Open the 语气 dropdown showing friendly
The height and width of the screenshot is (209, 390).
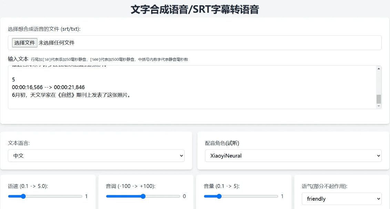point(342,199)
